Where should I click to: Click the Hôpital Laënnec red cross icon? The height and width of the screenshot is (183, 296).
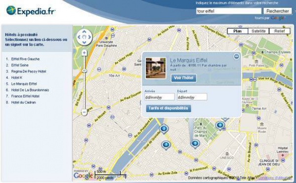(282, 155)
